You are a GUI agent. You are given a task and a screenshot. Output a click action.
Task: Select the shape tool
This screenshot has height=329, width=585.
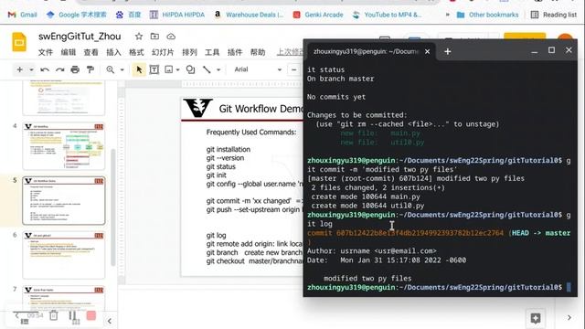pyautogui.click(x=190, y=69)
